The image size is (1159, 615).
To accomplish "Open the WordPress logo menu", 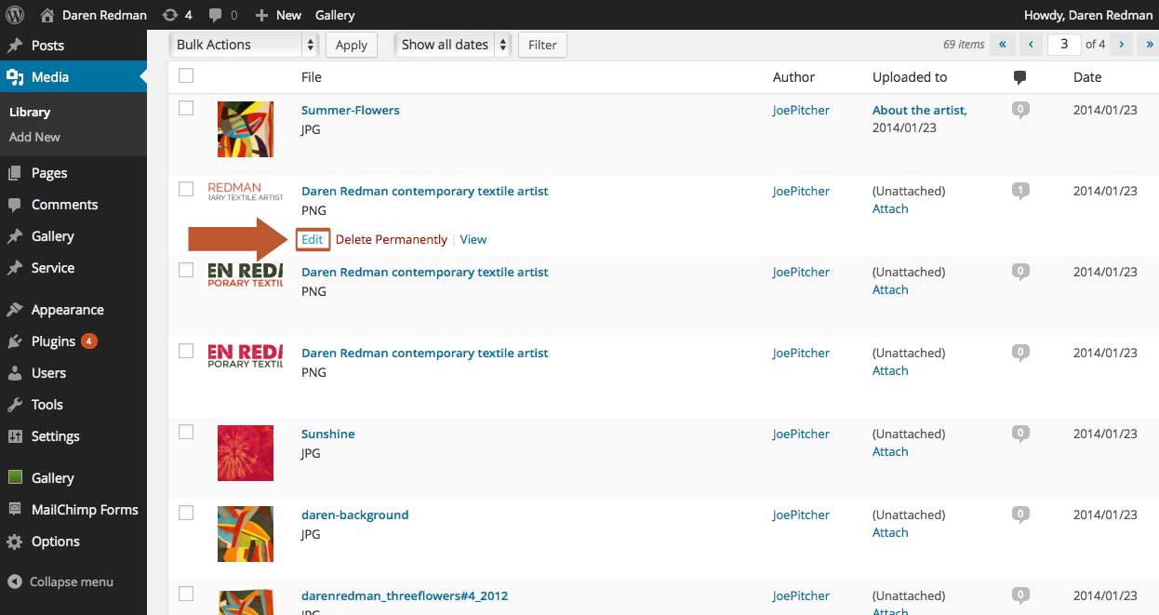I will (x=15, y=15).
